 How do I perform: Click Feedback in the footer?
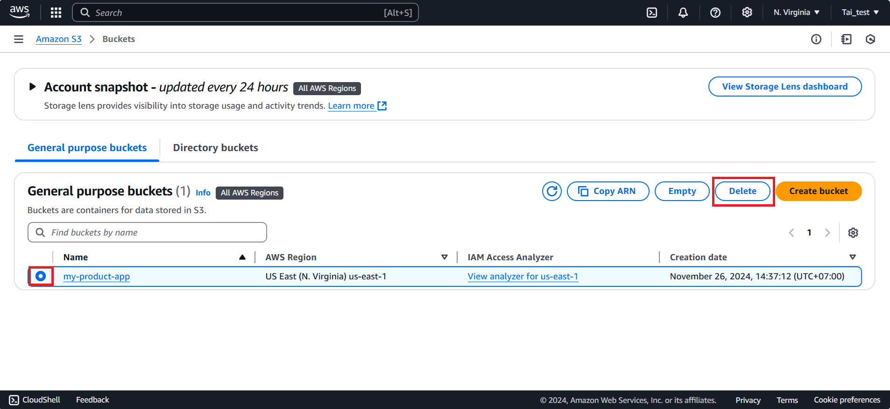tap(92, 400)
